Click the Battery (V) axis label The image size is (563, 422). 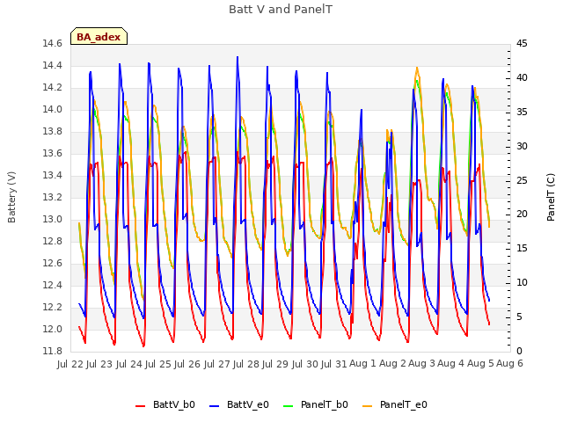(11, 197)
